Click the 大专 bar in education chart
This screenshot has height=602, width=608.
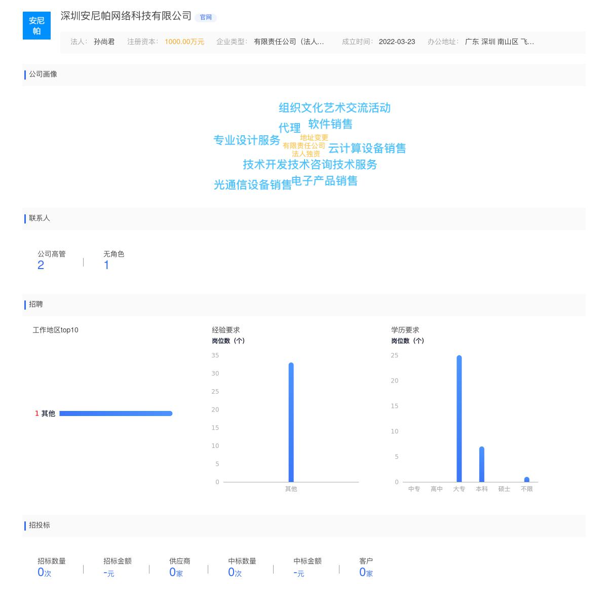coord(459,419)
